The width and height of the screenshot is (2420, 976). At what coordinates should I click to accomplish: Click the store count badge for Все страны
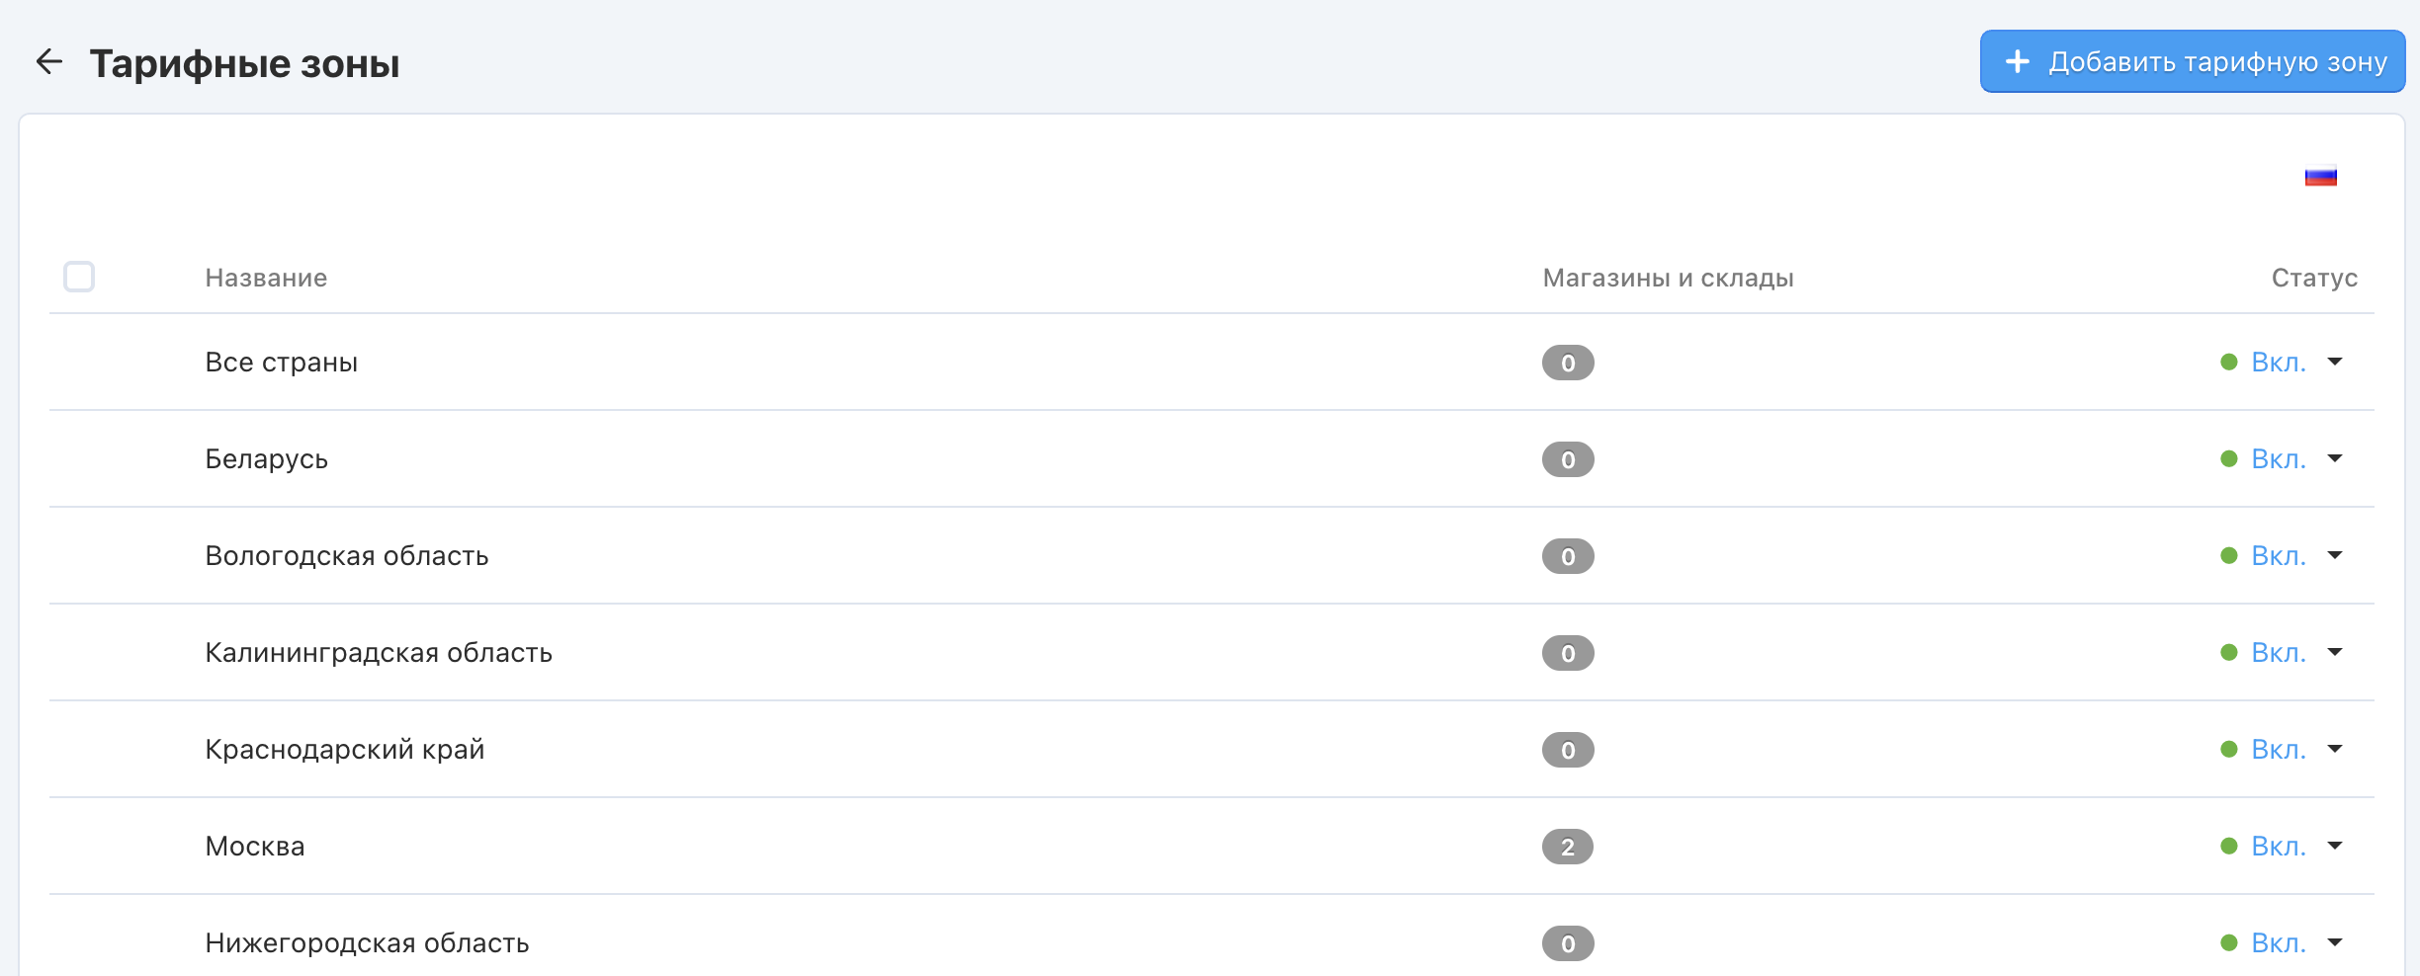[1567, 363]
